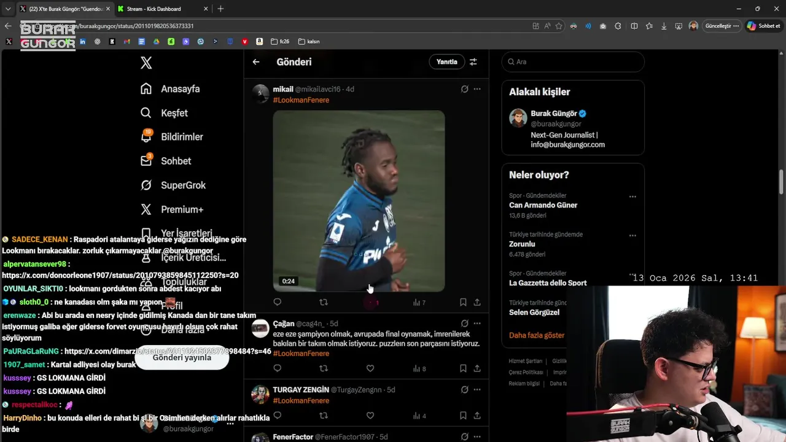Open the kalsın bookmarks folder
The width and height of the screenshot is (786, 442).
click(x=309, y=42)
